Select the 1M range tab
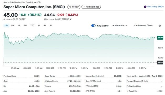This screenshot has width=165, height=95. 19,26
